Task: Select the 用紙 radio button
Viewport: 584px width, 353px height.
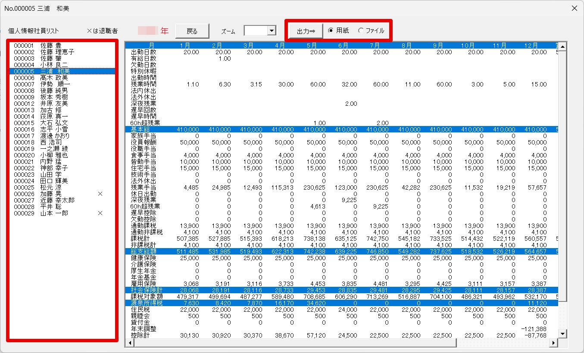Action: pos(331,31)
